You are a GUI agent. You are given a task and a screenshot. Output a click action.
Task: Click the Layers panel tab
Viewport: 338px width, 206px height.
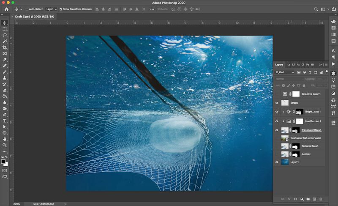(x=279, y=65)
